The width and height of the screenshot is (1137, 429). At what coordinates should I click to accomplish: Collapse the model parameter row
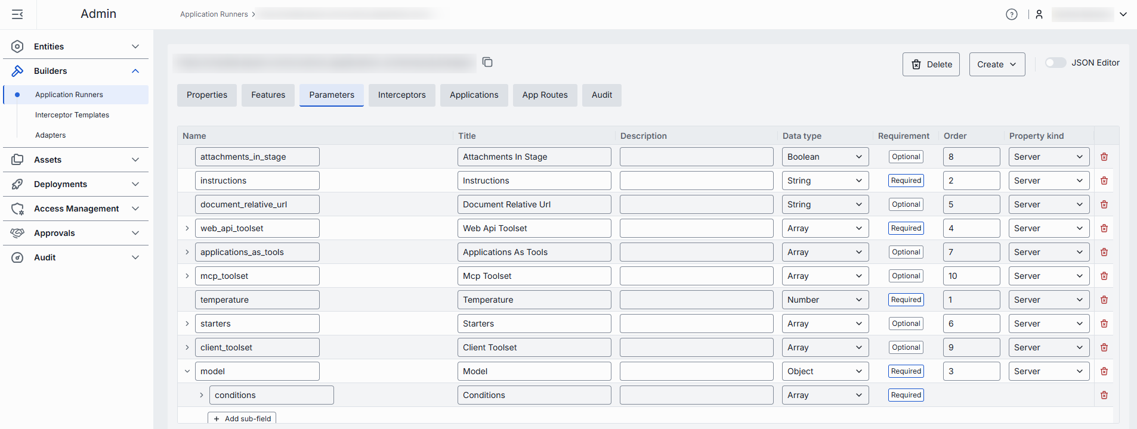pyautogui.click(x=187, y=371)
